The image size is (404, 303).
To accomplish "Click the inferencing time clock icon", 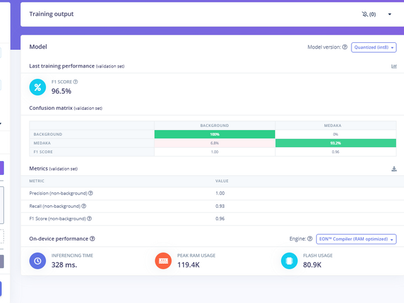I will pos(37,259).
